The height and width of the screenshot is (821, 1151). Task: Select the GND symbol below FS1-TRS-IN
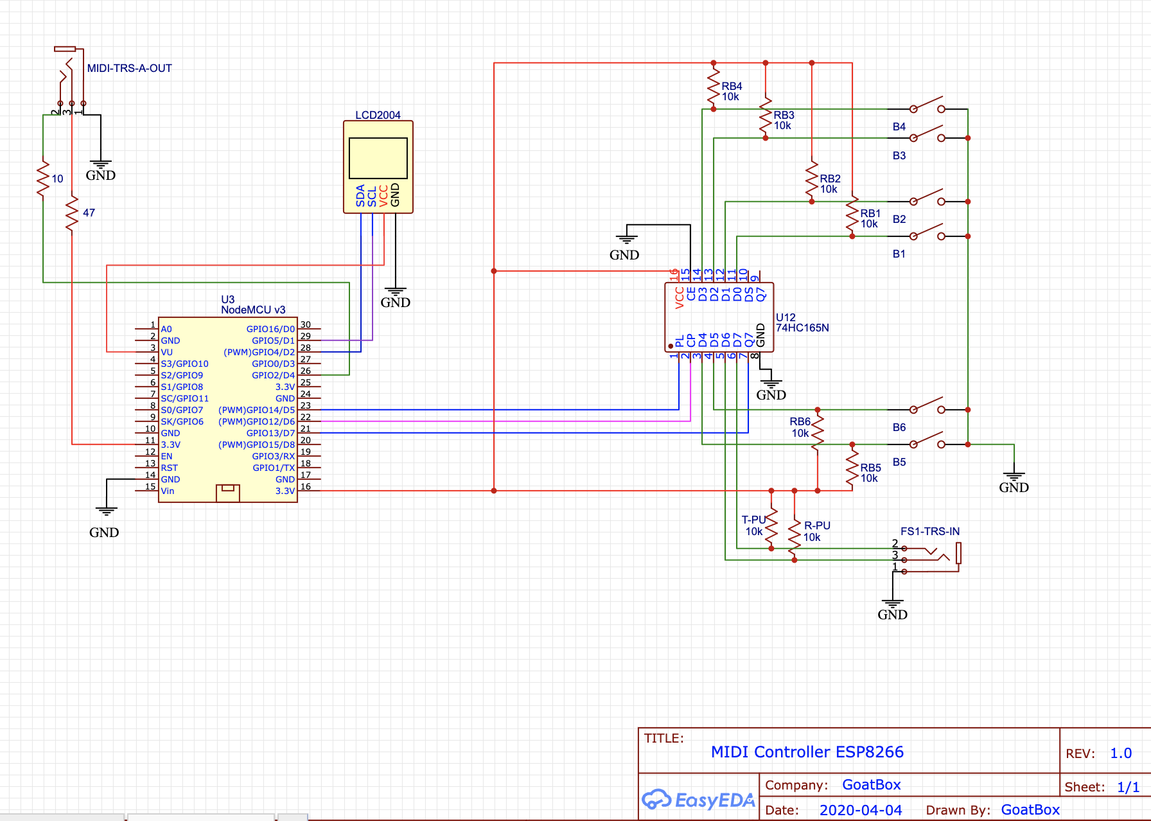pos(892,610)
